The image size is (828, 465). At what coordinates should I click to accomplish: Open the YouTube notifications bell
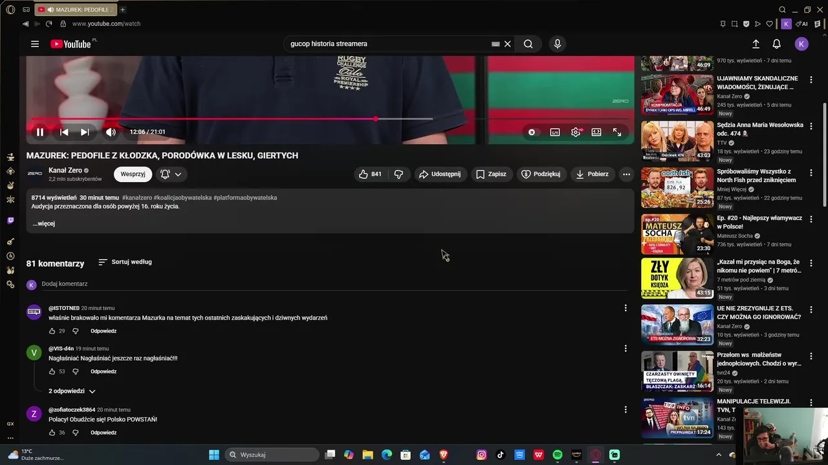coord(777,44)
